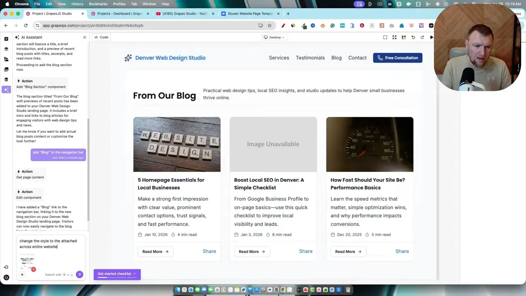Expand the Get started checklist

117,274
